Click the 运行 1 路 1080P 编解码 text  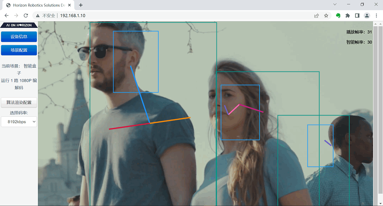[19, 84]
